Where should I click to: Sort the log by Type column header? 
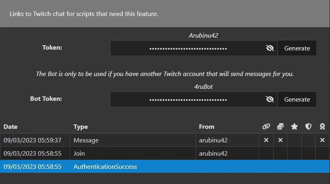tap(80, 127)
